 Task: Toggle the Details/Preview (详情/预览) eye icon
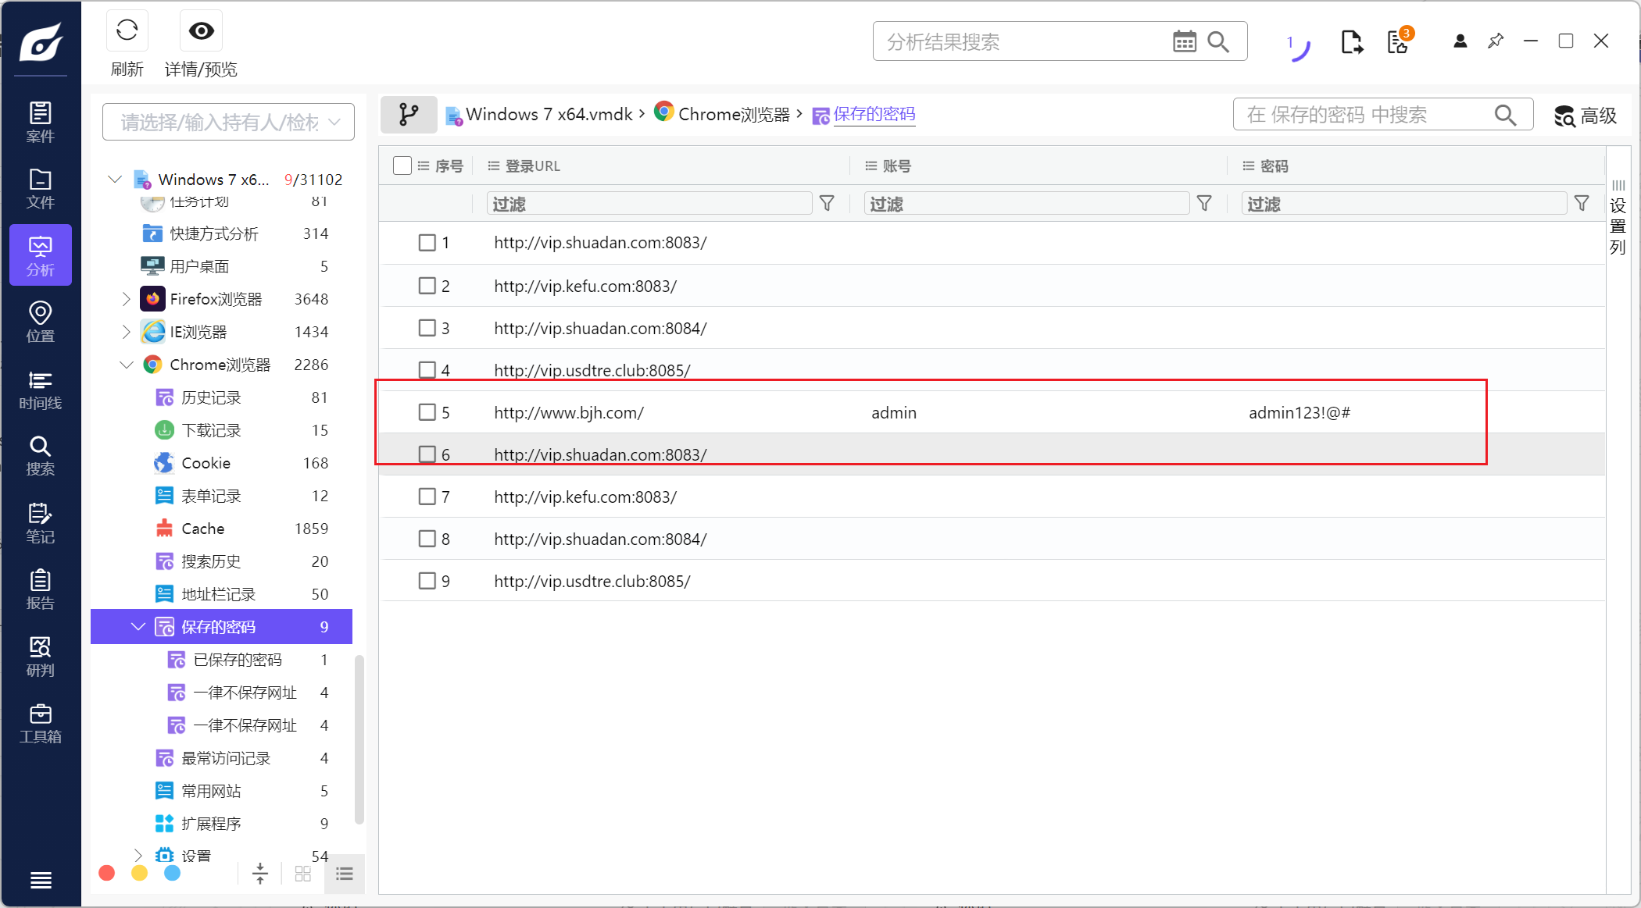click(201, 31)
